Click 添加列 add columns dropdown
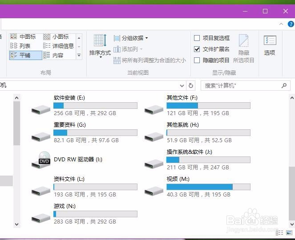Screen dimensions: 295x240 pos(128,49)
